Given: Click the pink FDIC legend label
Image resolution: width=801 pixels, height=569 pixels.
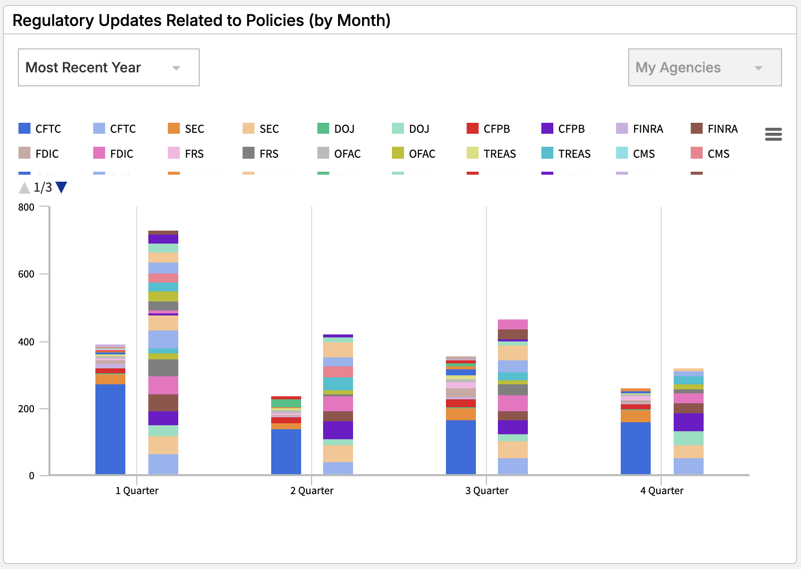Looking at the screenshot, I should coord(122,154).
